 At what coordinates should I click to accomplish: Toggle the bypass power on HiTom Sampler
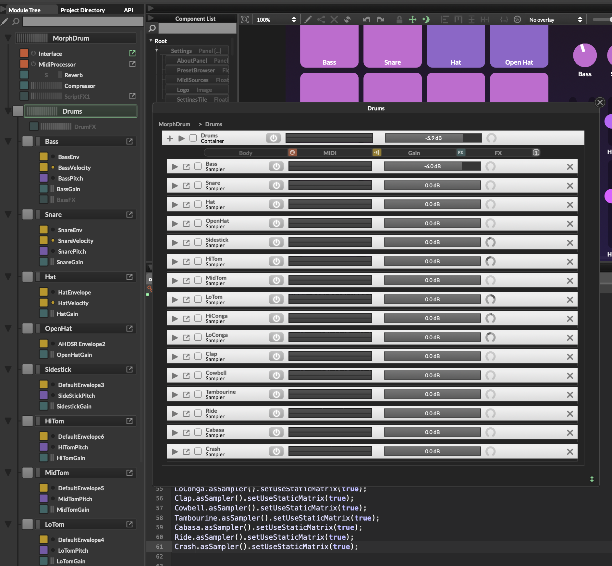tap(276, 261)
